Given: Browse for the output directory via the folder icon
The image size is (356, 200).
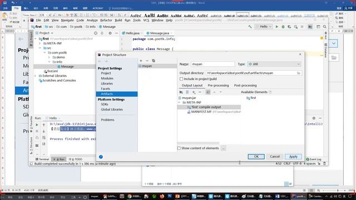Looking at the screenshot, I should pyautogui.click(x=299, y=73).
